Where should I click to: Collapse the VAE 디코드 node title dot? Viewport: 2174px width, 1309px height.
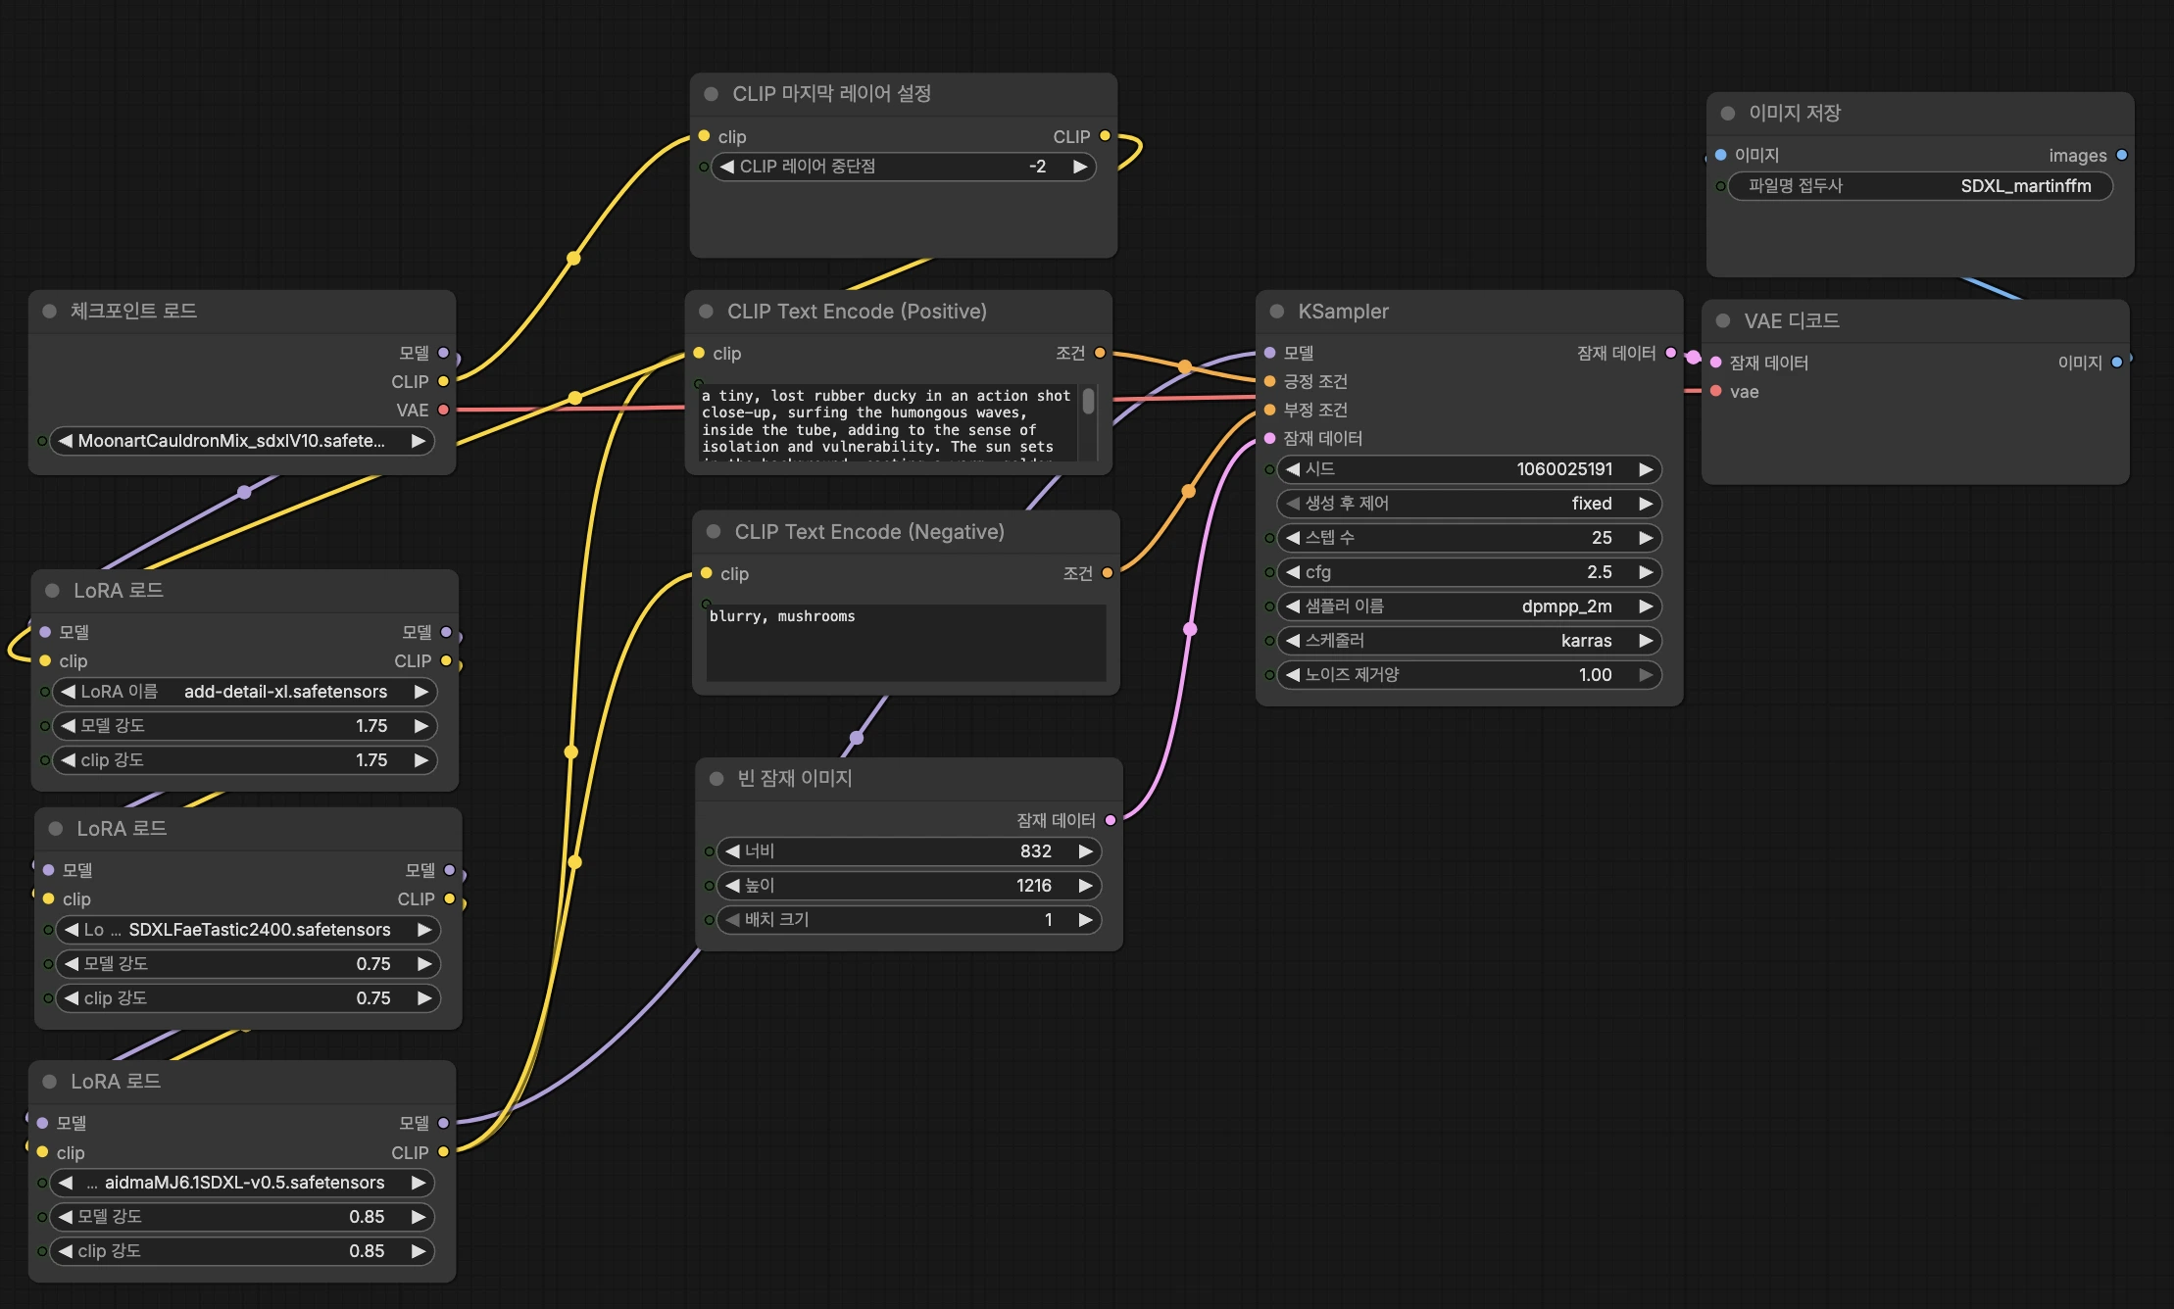tap(1723, 321)
